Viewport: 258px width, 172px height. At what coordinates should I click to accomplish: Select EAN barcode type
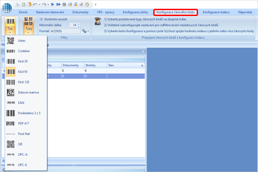click(26, 103)
